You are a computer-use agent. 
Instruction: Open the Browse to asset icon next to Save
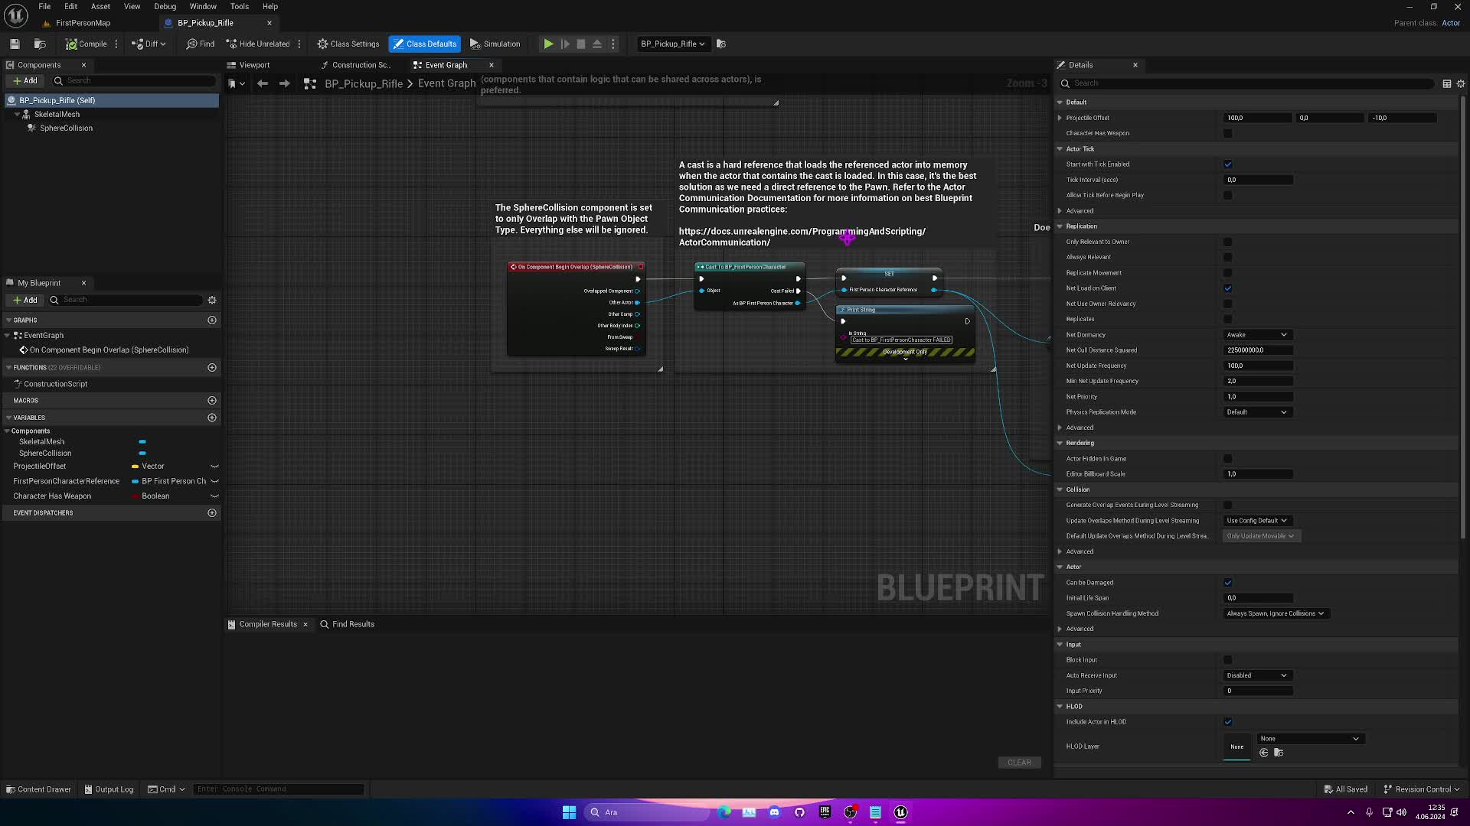(x=41, y=44)
